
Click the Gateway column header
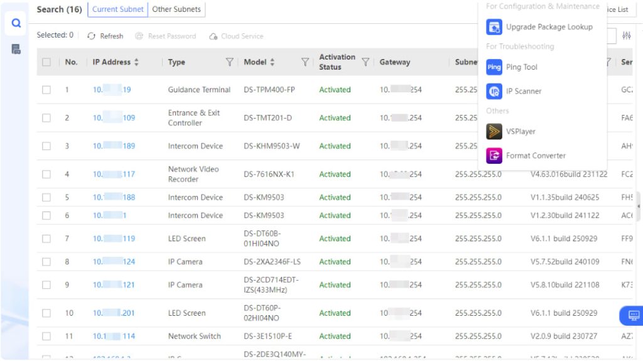click(394, 62)
